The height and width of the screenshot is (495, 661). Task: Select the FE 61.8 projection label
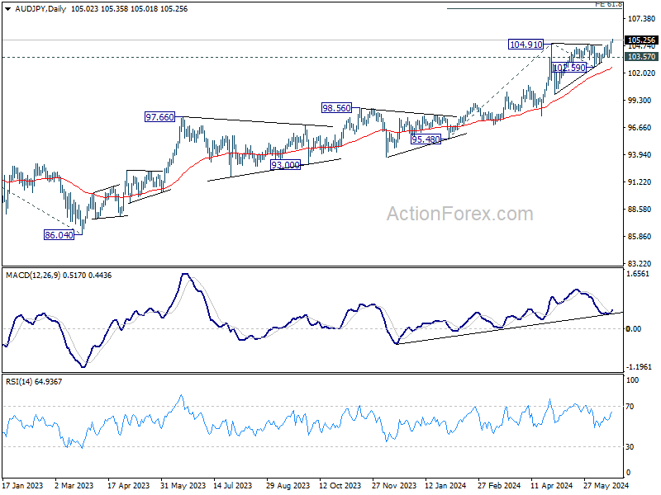click(x=608, y=4)
